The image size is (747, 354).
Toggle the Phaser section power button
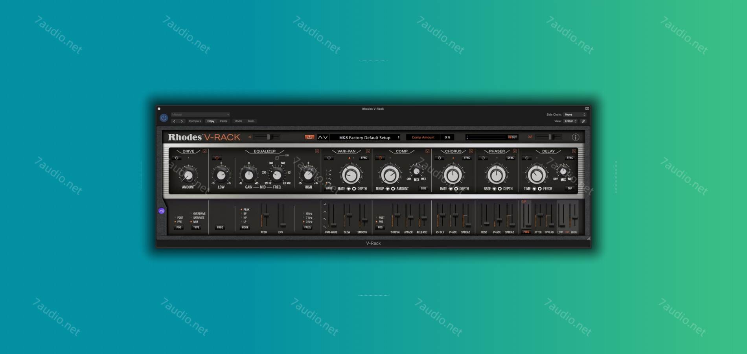pos(483,158)
